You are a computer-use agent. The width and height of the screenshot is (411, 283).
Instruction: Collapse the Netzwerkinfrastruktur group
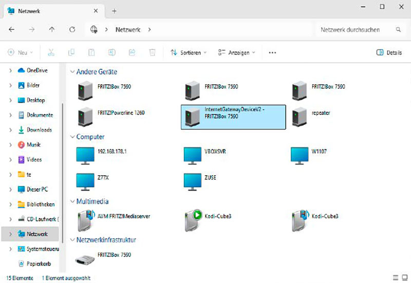tap(72, 240)
